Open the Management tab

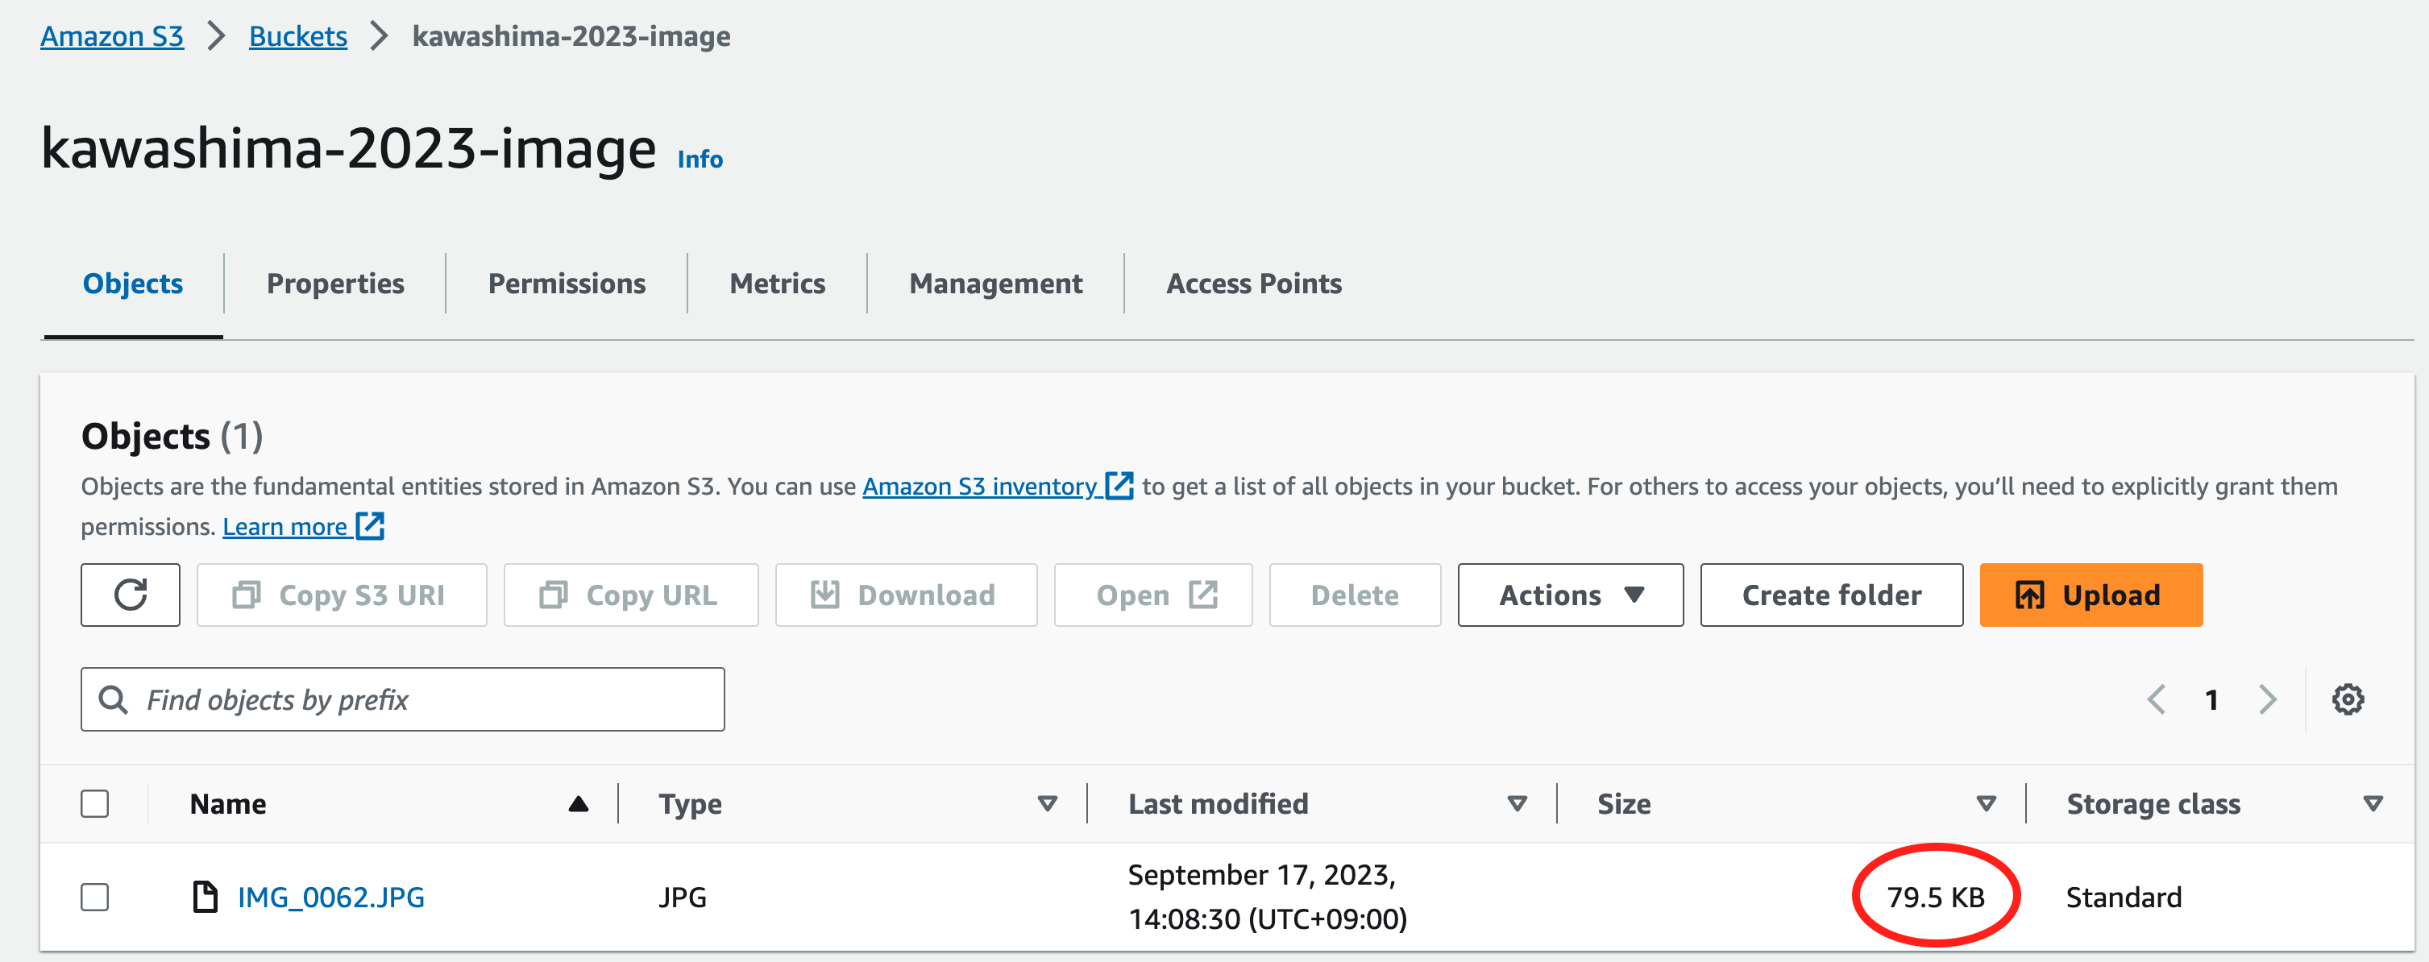coord(996,283)
